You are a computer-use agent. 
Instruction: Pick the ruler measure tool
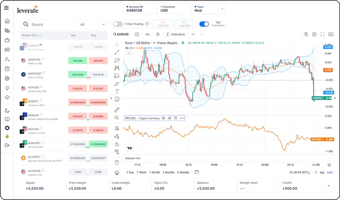click(x=117, y=110)
